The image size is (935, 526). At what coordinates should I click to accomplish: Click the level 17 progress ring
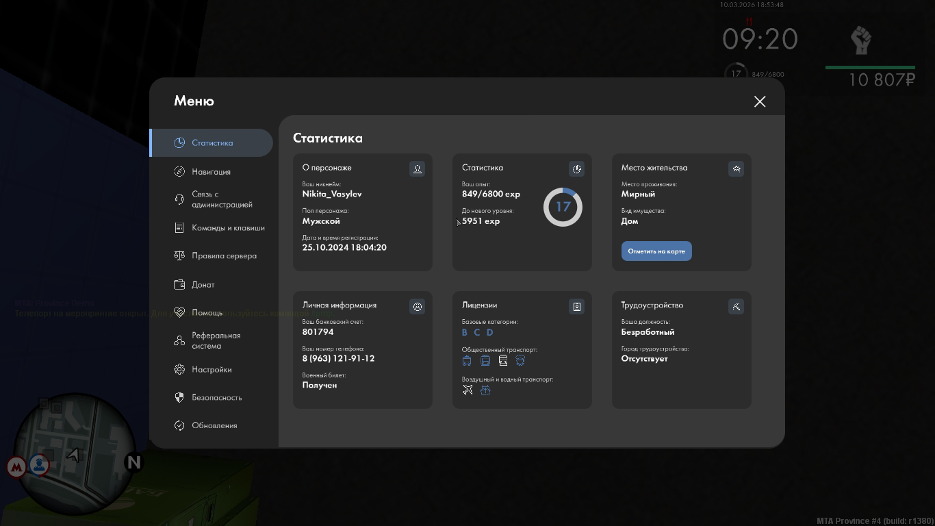click(563, 207)
